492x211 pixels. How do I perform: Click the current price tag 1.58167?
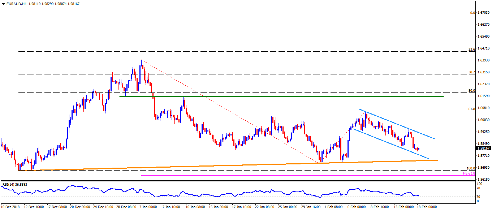click(484, 148)
